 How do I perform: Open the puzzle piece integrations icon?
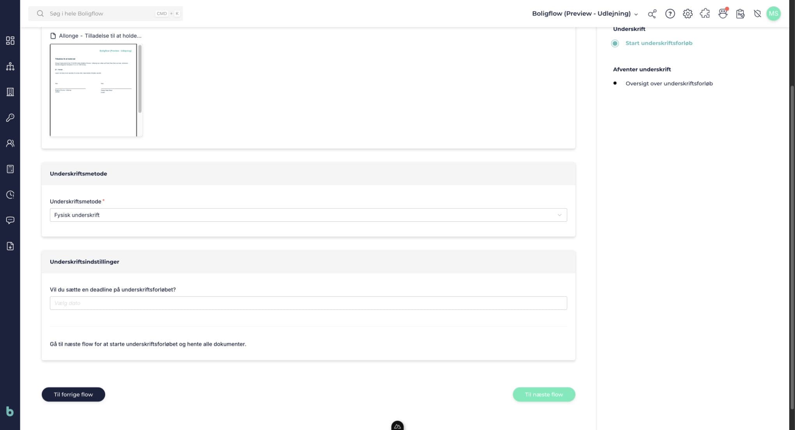point(705,14)
